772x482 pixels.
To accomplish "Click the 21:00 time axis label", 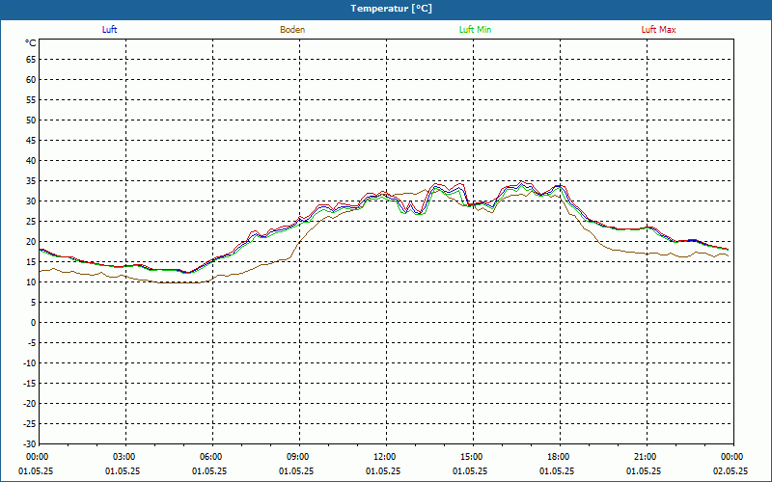I will [x=647, y=457].
